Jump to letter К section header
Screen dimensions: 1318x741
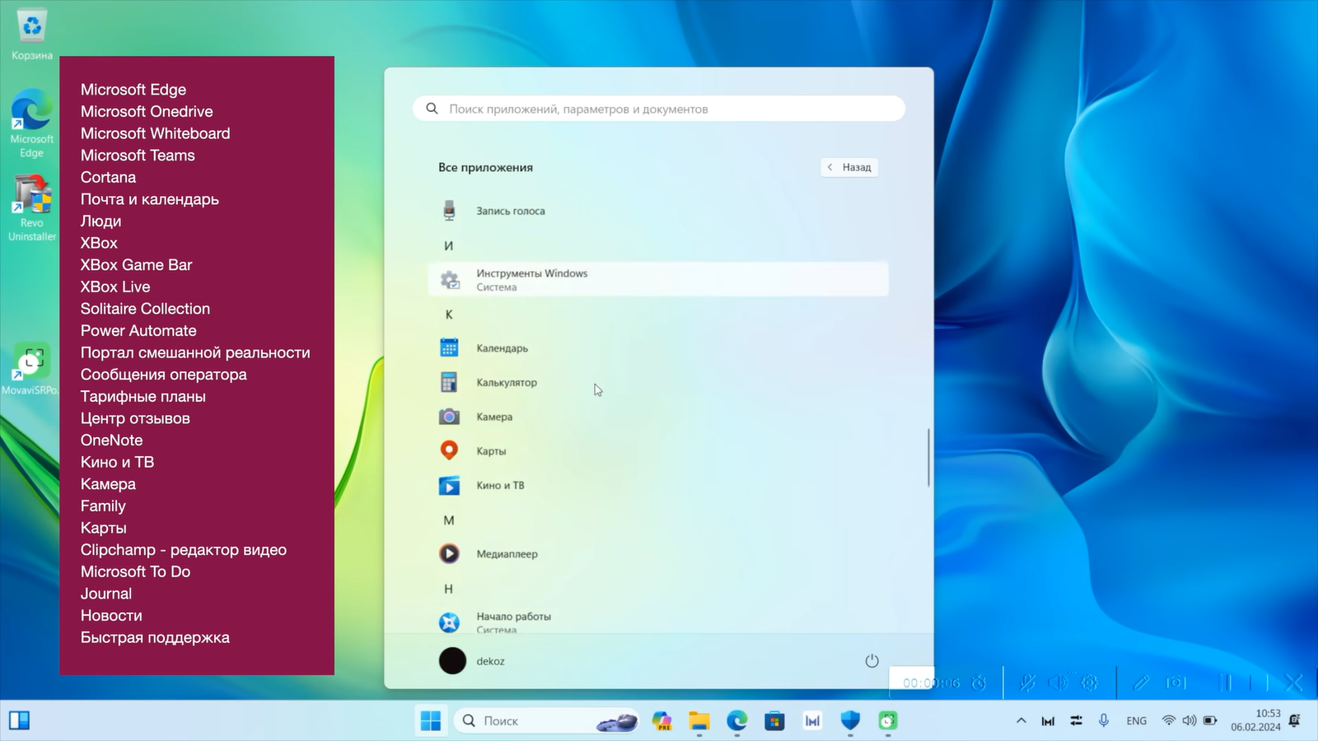click(449, 315)
